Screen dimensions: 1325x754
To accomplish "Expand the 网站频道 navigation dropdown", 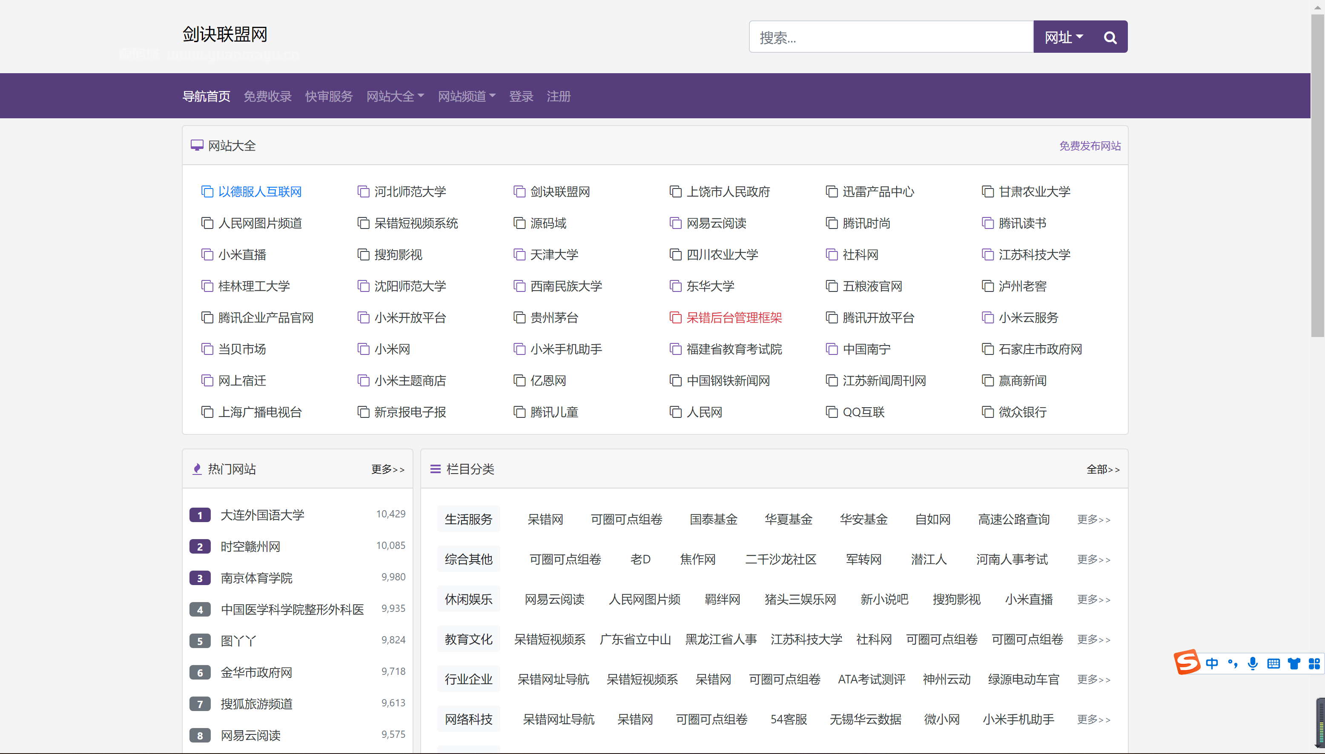I will coord(466,96).
